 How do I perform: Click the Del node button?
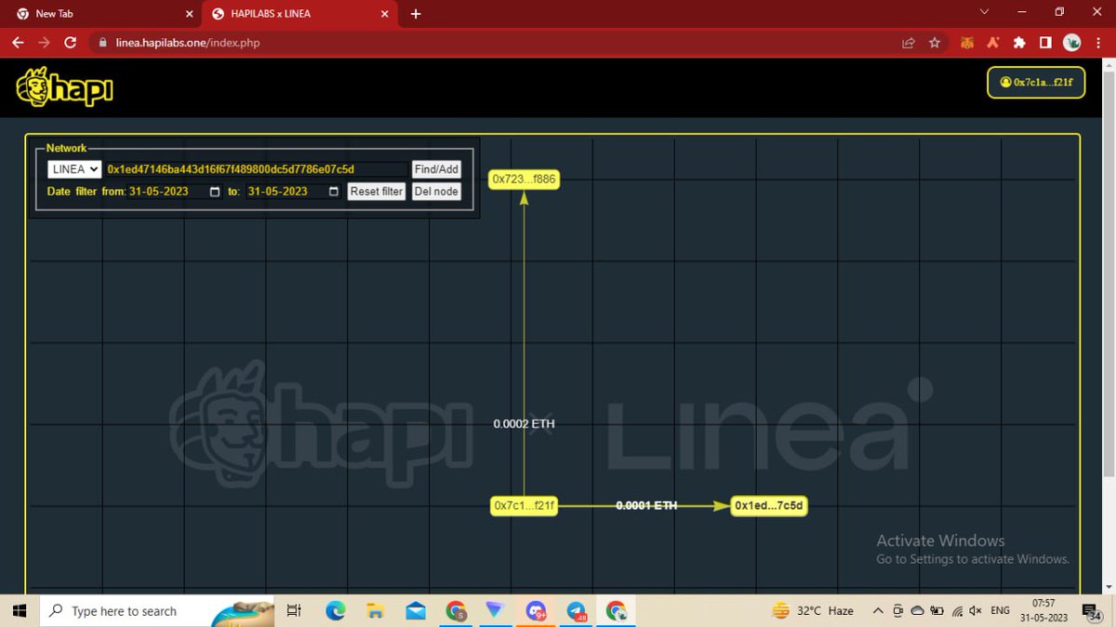click(436, 192)
